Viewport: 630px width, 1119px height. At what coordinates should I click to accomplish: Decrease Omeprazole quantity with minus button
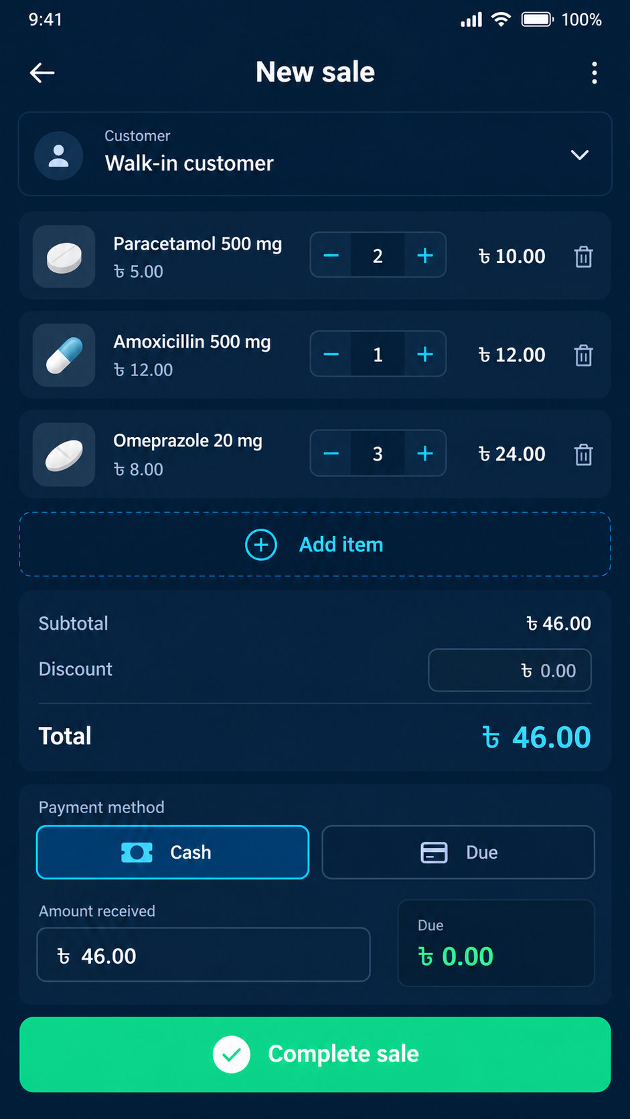(x=331, y=453)
